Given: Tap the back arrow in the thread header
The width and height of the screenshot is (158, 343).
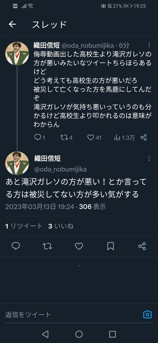Looking at the screenshot, I should (x=13, y=24).
